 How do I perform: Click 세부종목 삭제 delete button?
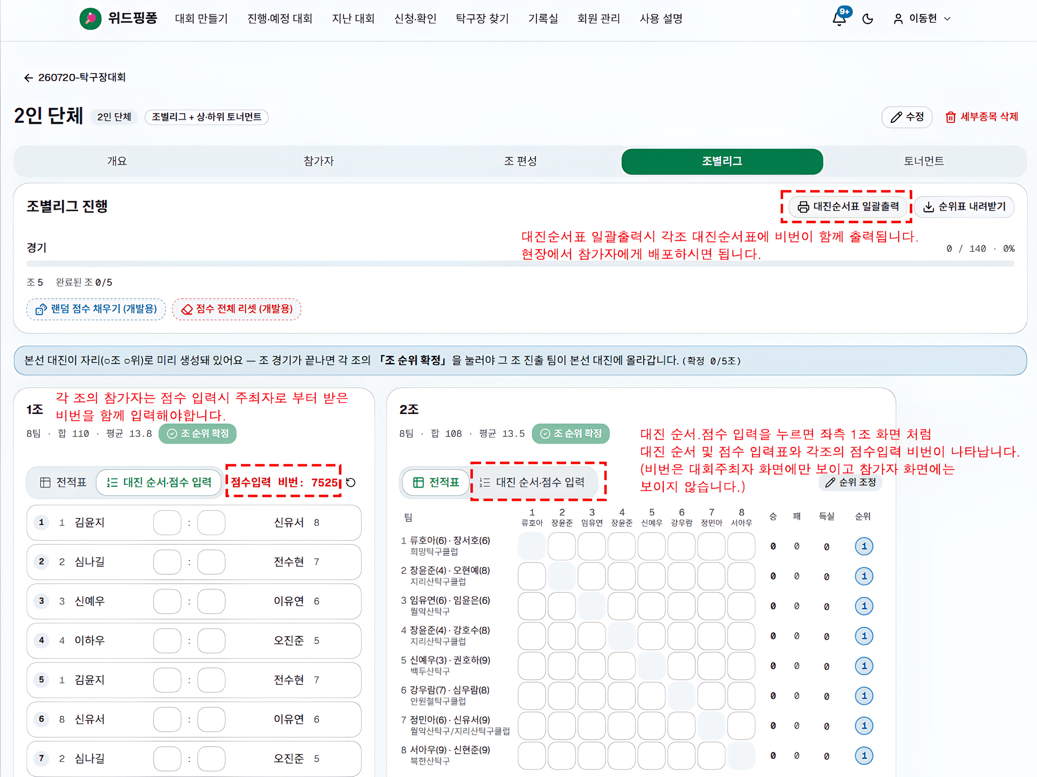981,117
